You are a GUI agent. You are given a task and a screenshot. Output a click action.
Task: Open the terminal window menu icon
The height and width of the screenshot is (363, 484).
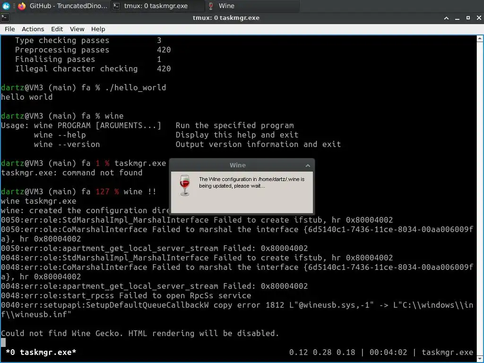click(5, 17)
